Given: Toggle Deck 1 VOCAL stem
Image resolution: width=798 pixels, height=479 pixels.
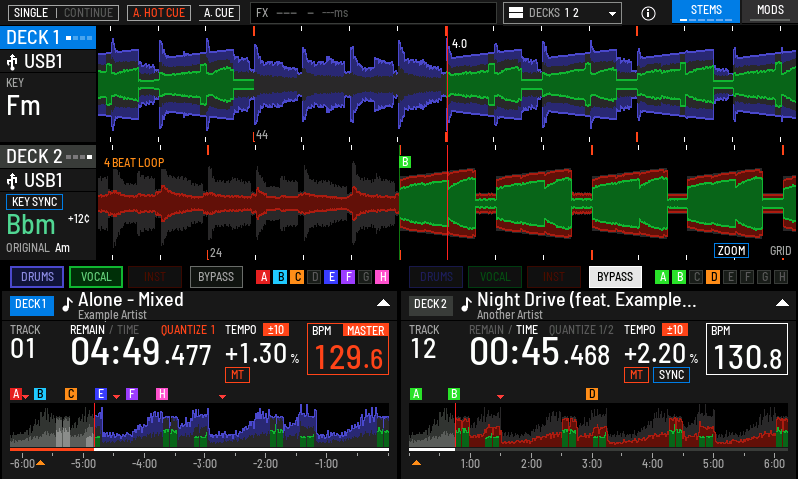Looking at the screenshot, I should click(x=96, y=277).
